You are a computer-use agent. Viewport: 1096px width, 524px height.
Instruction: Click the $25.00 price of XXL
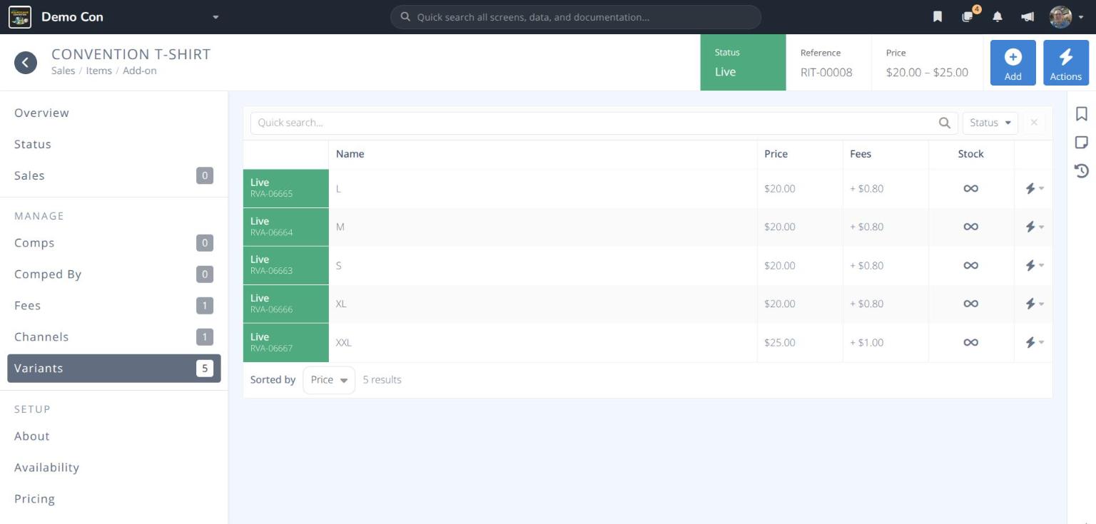tap(779, 342)
